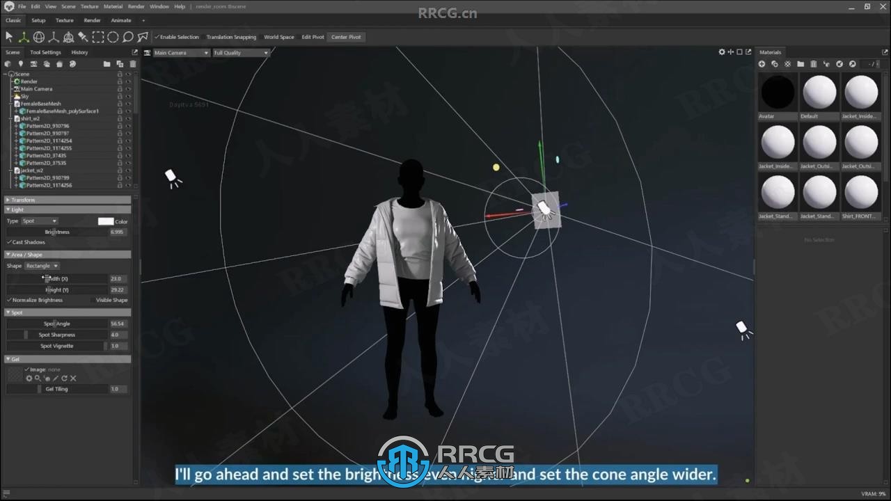Toggle Enable Selection checkbox
The image size is (891, 501).
coord(176,37)
